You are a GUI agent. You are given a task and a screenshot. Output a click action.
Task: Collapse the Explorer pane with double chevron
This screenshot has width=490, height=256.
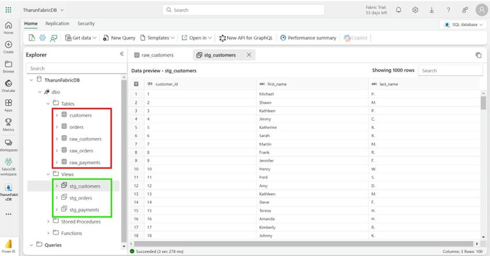pos(122,54)
